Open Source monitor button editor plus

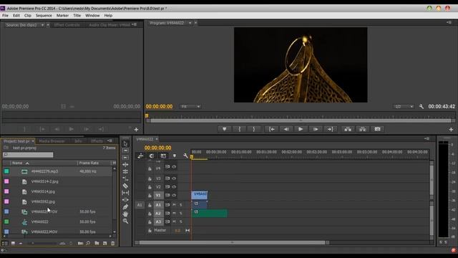(136, 129)
